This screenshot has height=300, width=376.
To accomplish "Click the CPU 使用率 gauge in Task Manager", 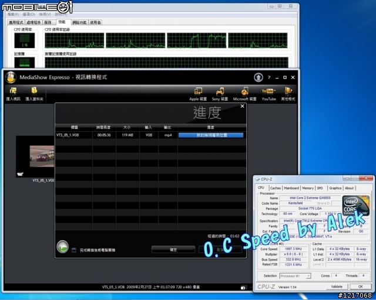I will click(25, 40).
